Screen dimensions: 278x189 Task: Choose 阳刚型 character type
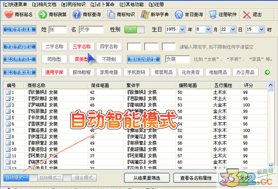point(54,59)
